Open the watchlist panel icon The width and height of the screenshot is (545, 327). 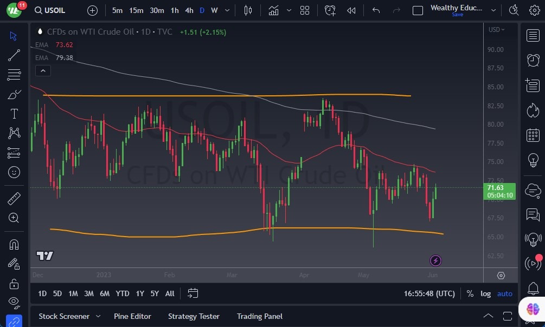click(533, 36)
